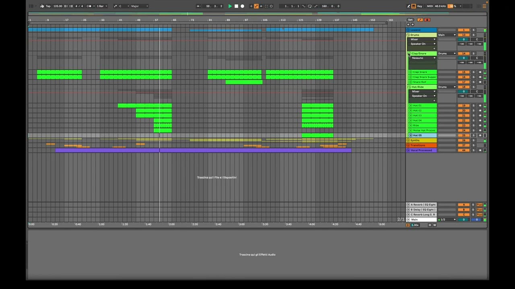Unfold the Ride track
The width and height of the screenshot is (515, 289).
tap(410, 125)
